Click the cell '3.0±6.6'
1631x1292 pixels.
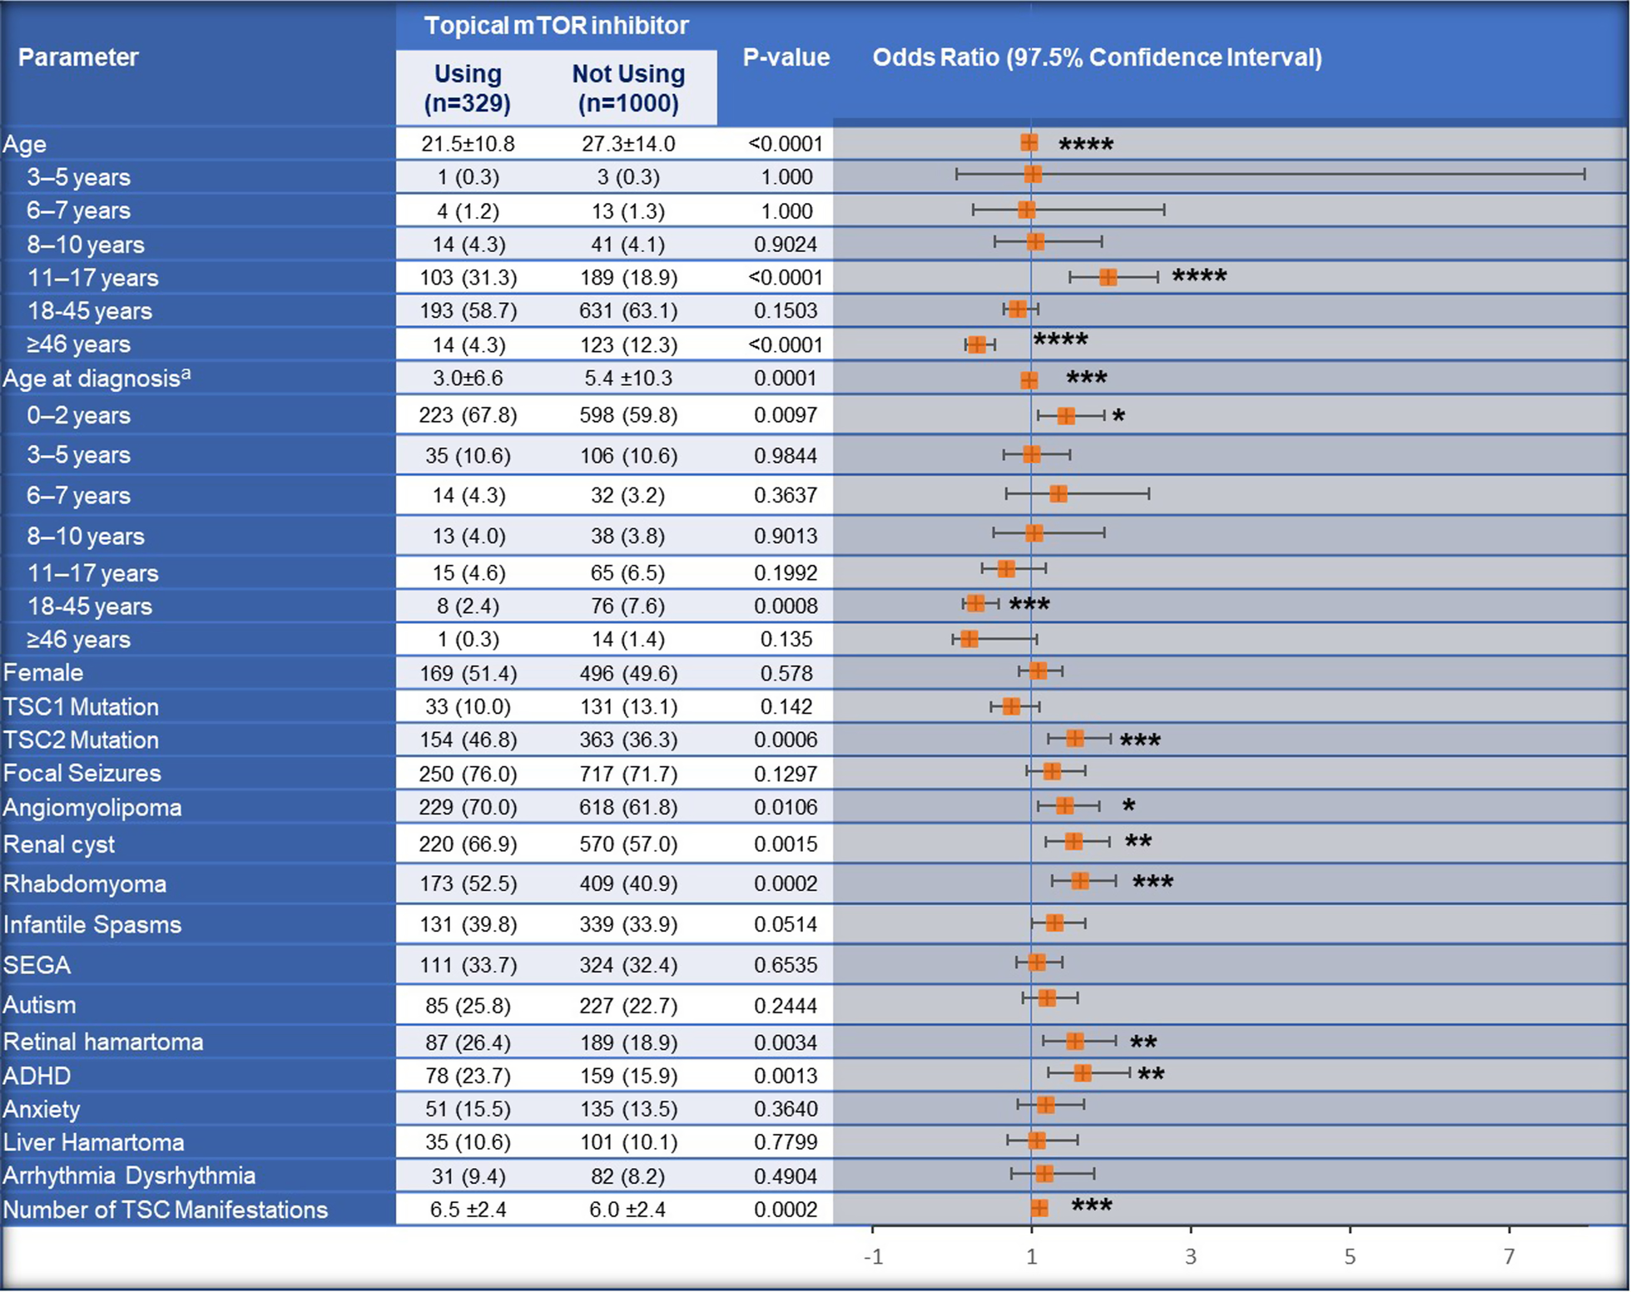coord(468,379)
